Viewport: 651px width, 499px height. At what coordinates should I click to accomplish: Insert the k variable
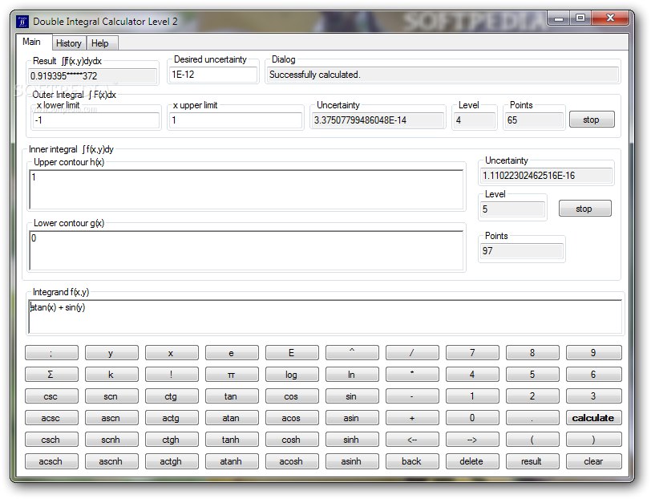point(111,375)
